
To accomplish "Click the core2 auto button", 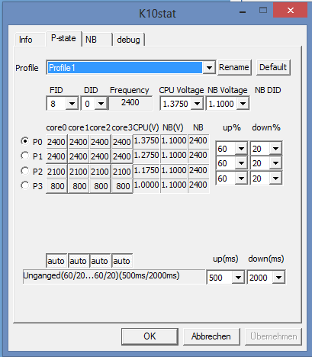I will point(100,261).
